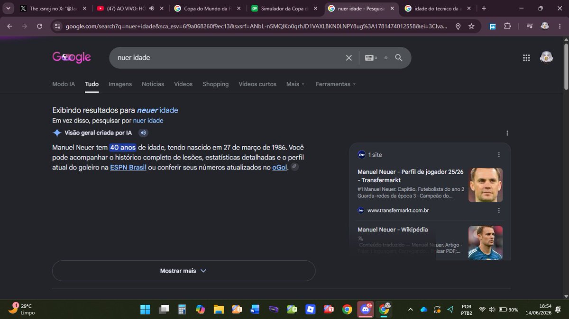Switch to idade do tecnico browser tab
The image size is (569, 319).
point(438,8)
